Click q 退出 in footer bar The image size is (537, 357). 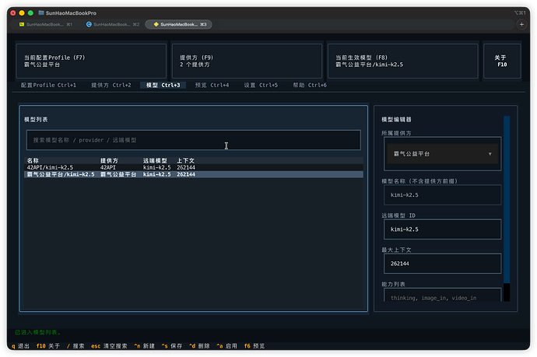pyautogui.click(x=20, y=346)
